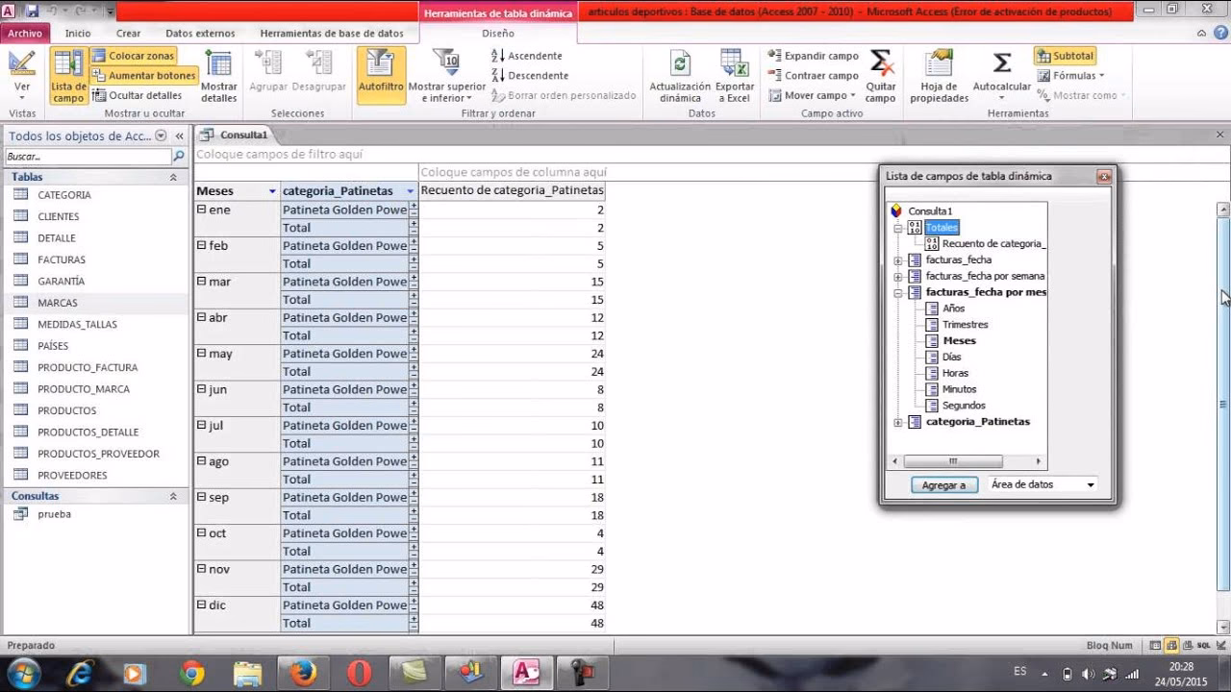Click the Autofiltro funnel icon
Viewport: 1231px width, 692px height.
click(x=381, y=65)
